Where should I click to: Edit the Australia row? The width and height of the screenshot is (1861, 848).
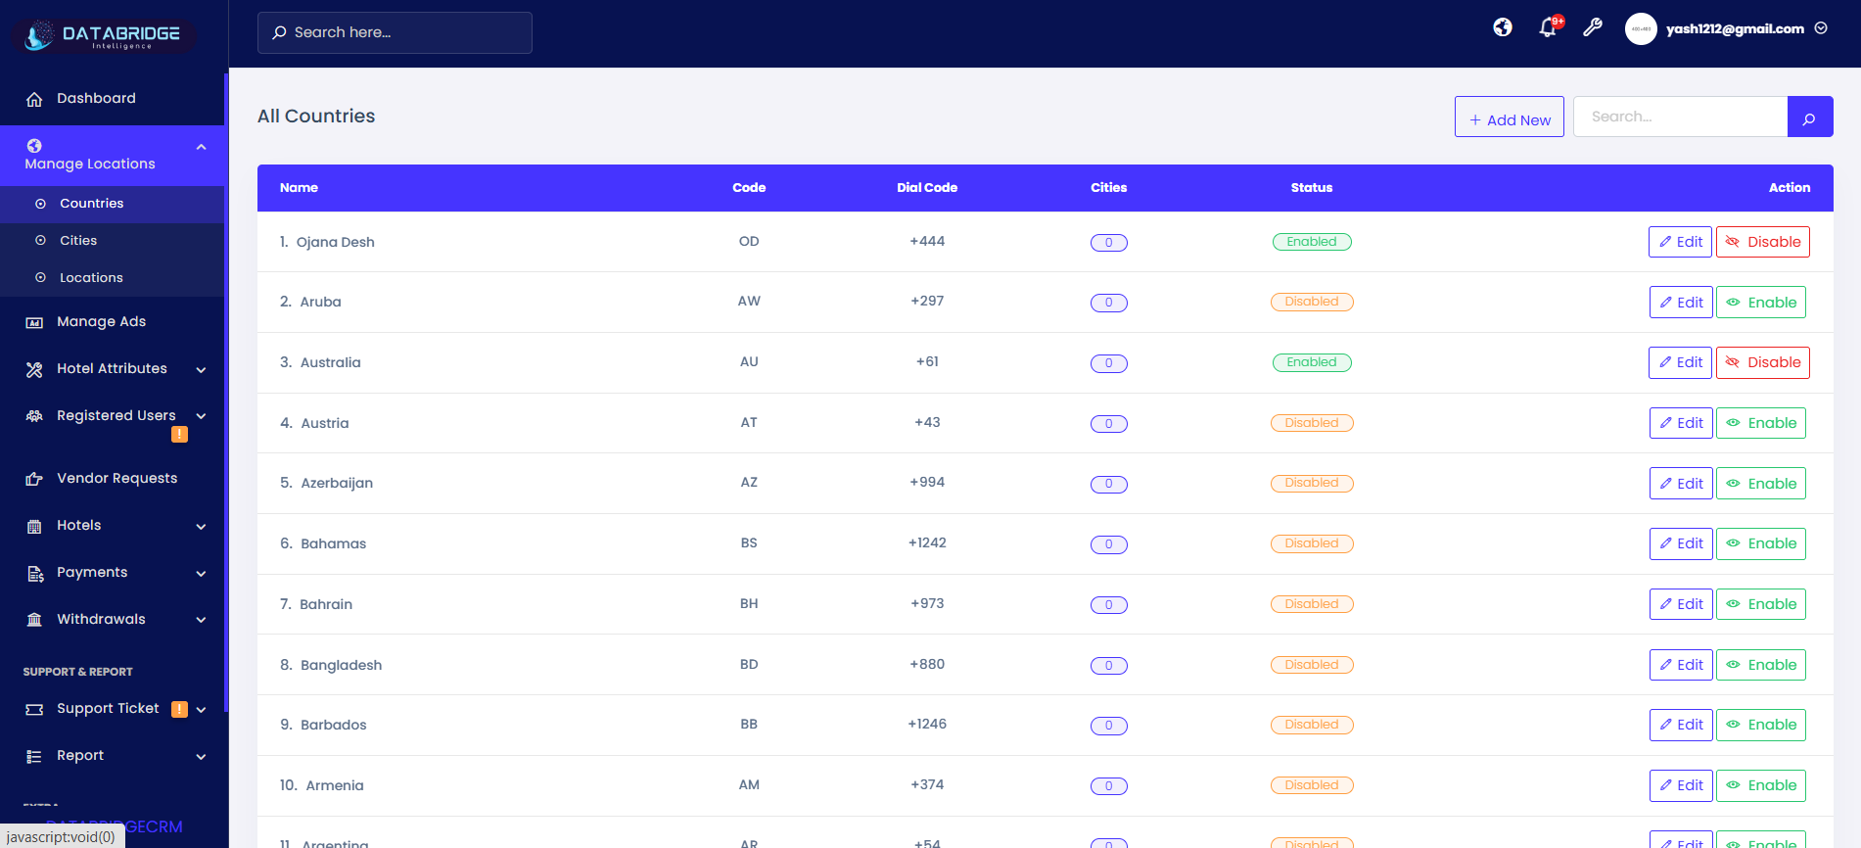click(1680, 362)
